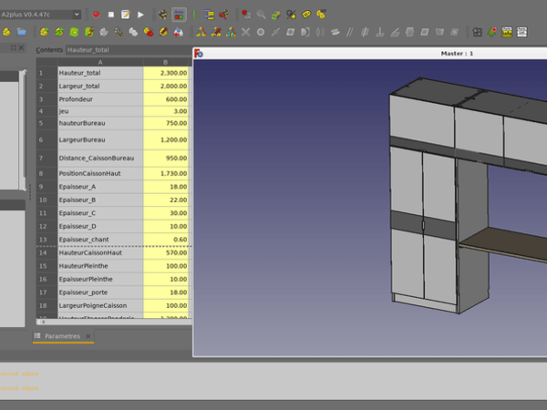This screenshot has width=547, height=410.
Task: Click the magnifier search icon in the top toolbar
Action: pos(262,15)
